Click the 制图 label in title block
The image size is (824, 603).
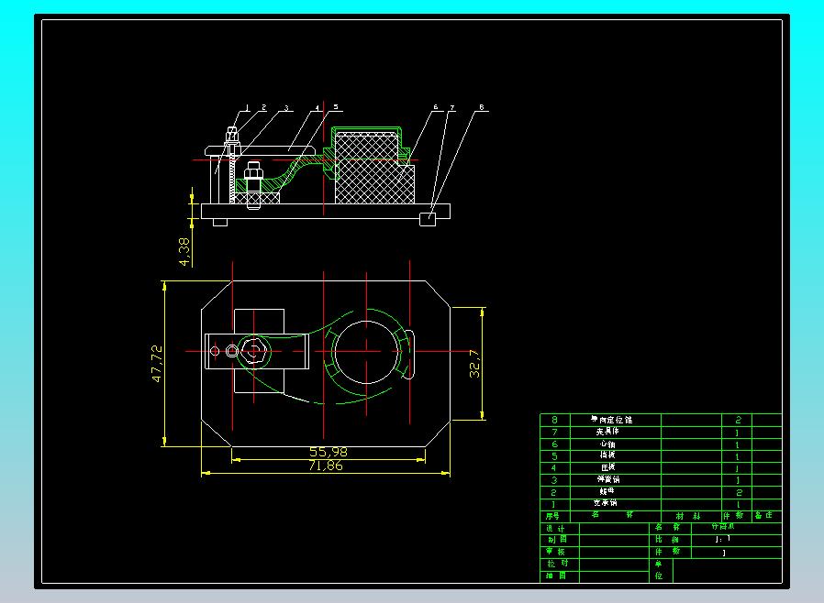point(557,540)
